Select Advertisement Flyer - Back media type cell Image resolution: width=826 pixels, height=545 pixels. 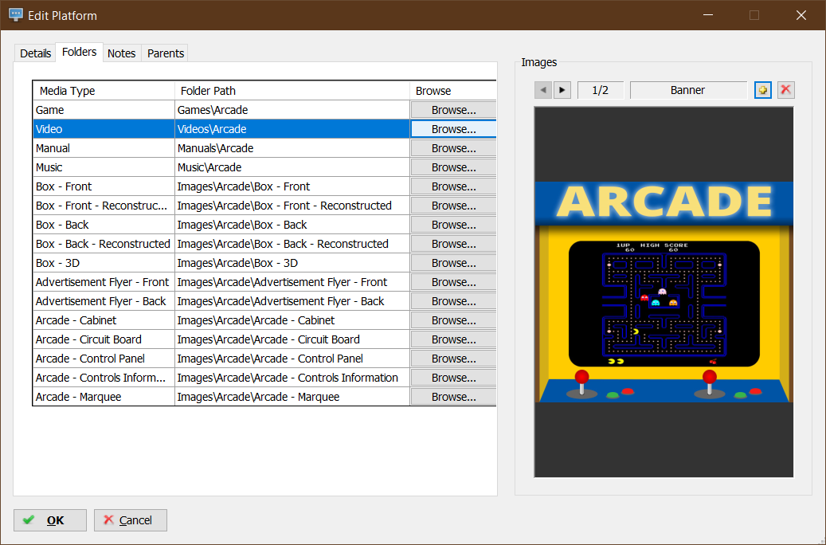104,301
